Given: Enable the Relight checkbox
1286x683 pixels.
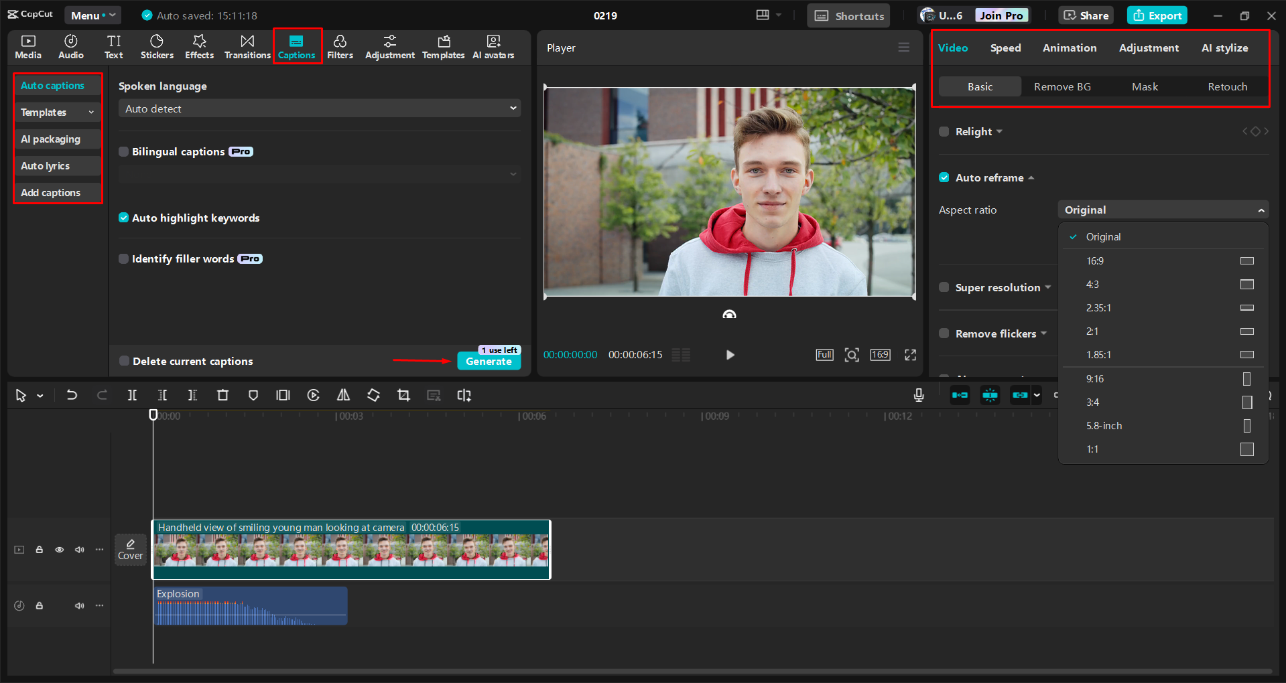Looking at the screenshot, I should coord(944,132).
